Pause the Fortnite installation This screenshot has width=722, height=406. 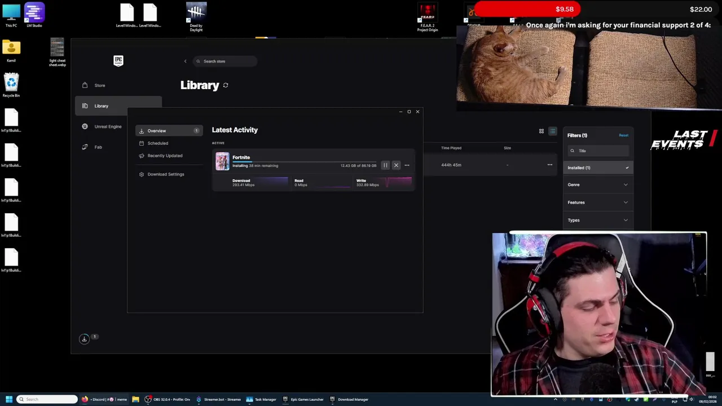point(385,165)
